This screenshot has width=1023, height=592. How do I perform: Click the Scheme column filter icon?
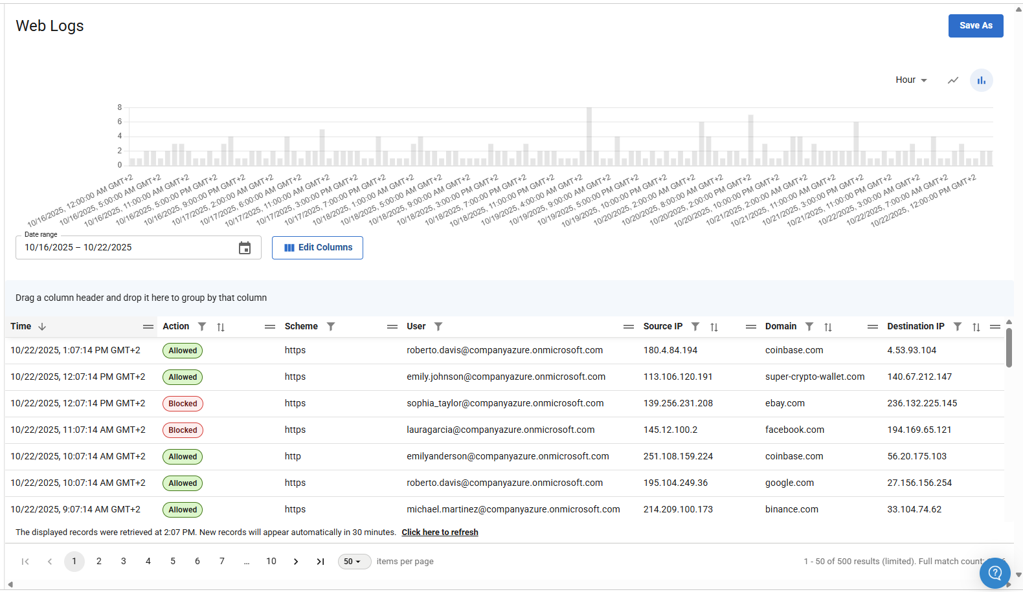tap(331, 327)
